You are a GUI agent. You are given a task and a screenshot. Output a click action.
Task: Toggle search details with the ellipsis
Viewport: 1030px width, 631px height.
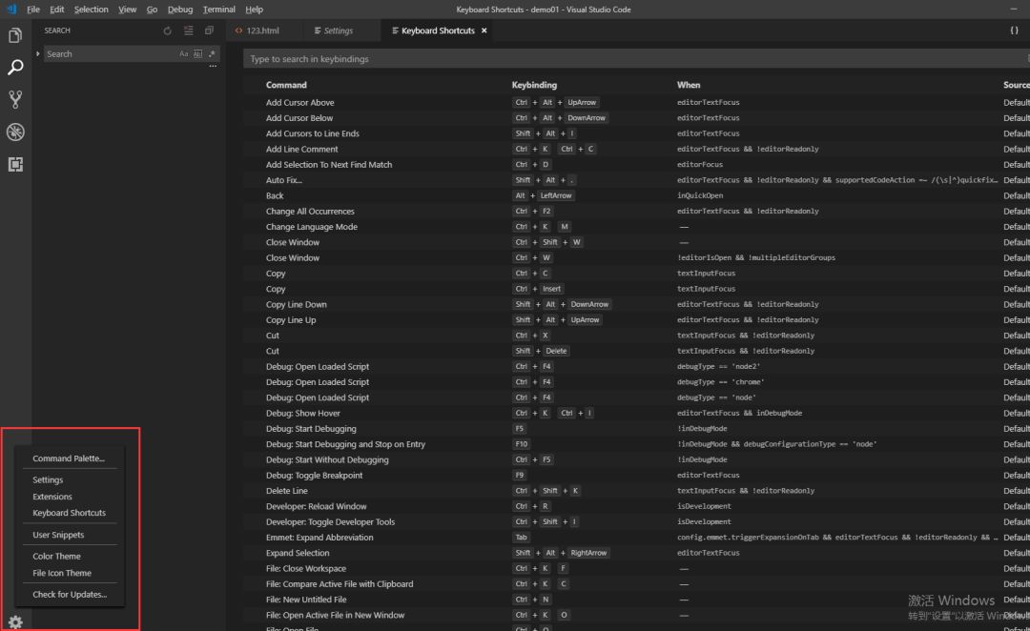213,67
